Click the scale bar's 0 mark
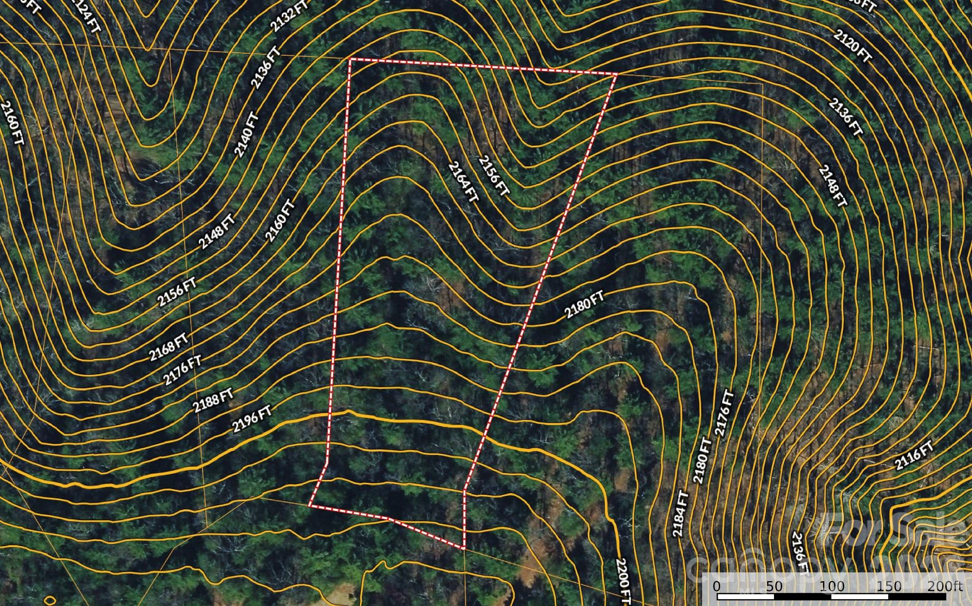The height and width of the screenshot is (606, 972). coord(717,586)
